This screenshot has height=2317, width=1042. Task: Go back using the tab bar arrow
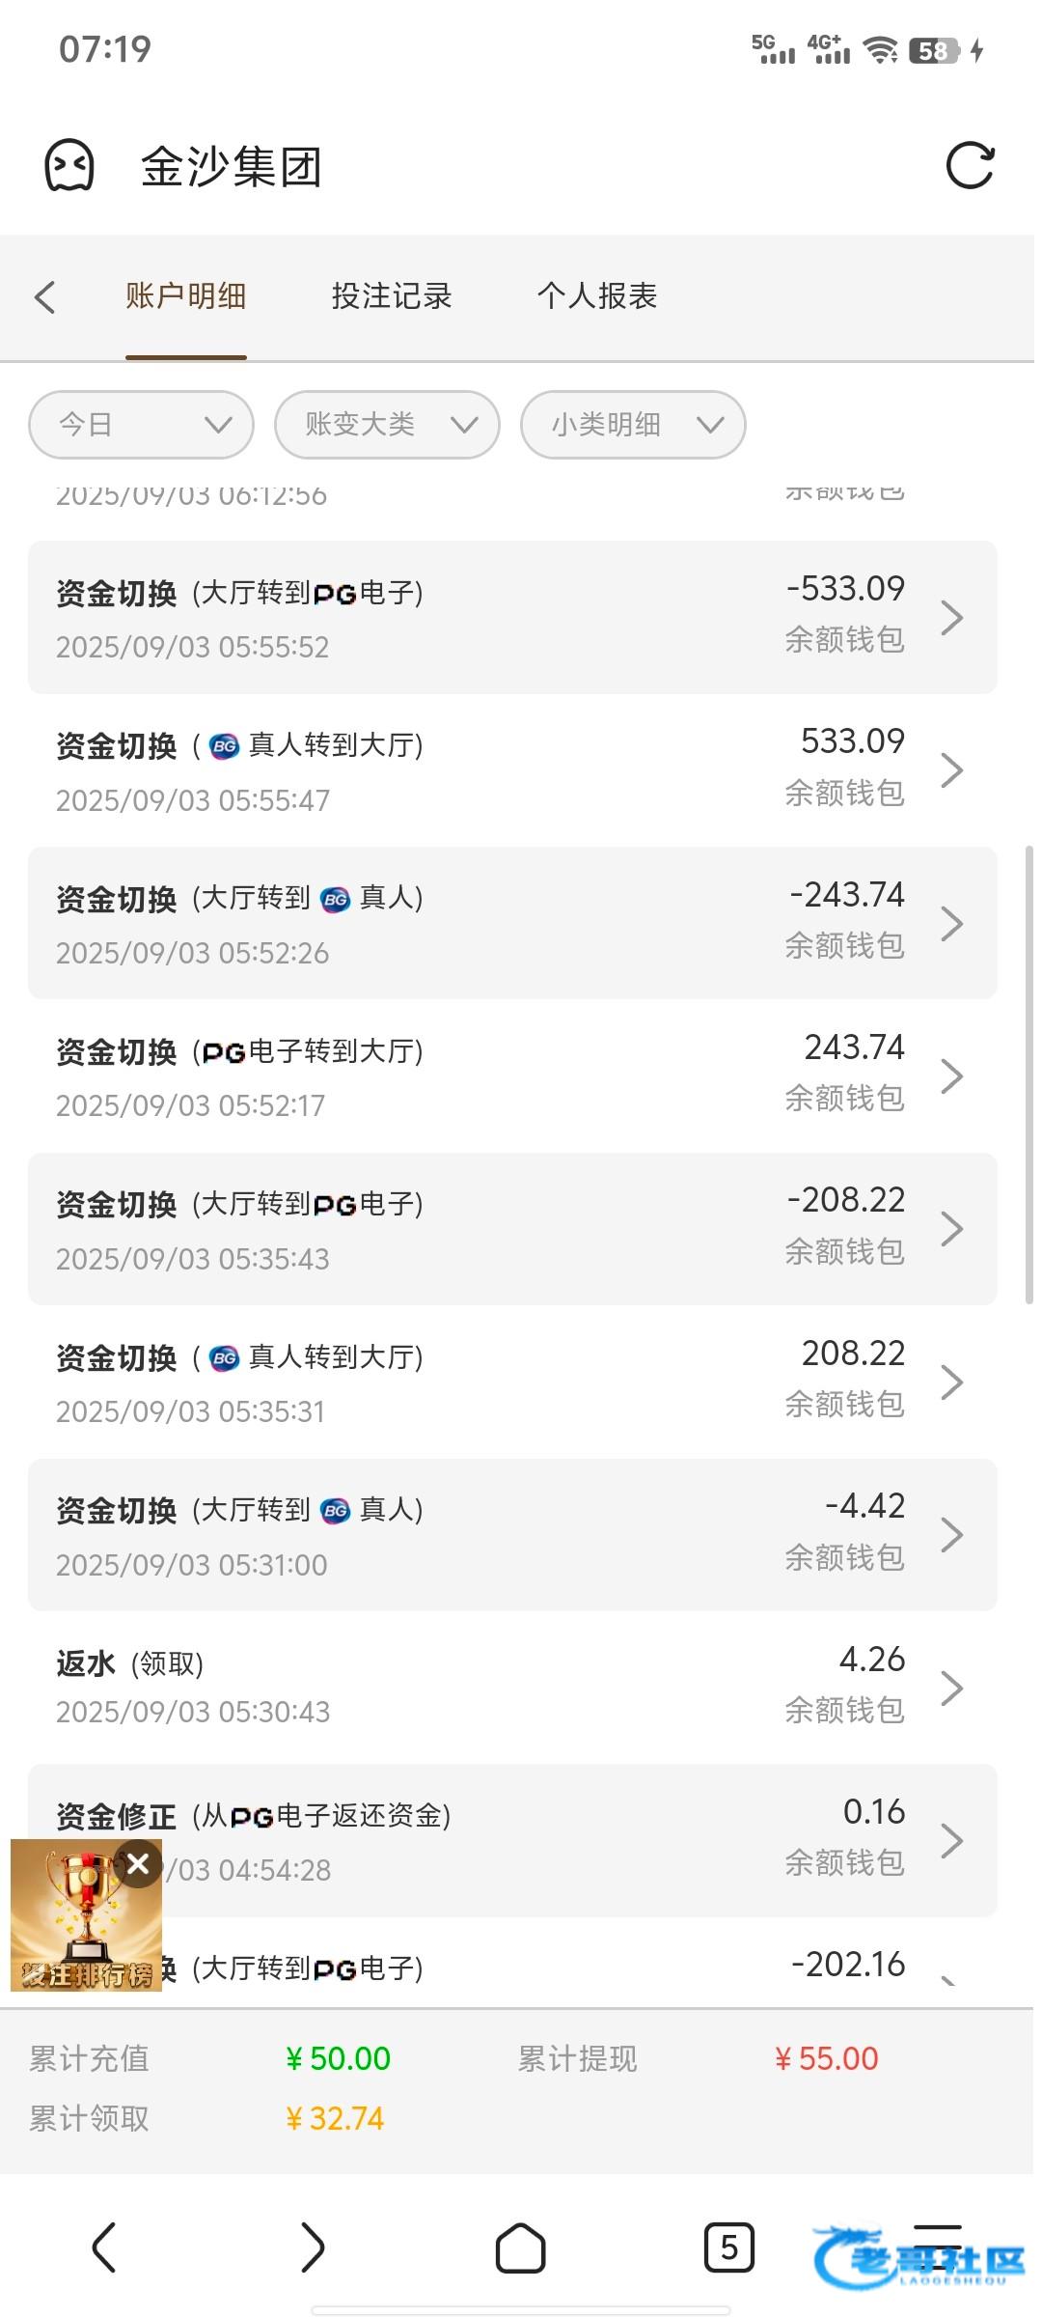[x=44, y=296]
